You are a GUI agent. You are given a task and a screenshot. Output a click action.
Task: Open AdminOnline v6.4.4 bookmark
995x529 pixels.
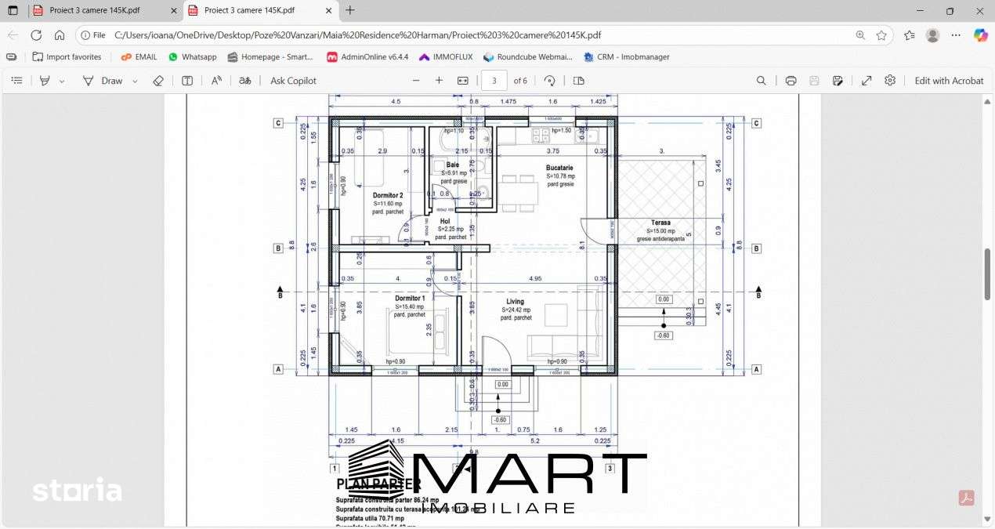coord(367,57)
